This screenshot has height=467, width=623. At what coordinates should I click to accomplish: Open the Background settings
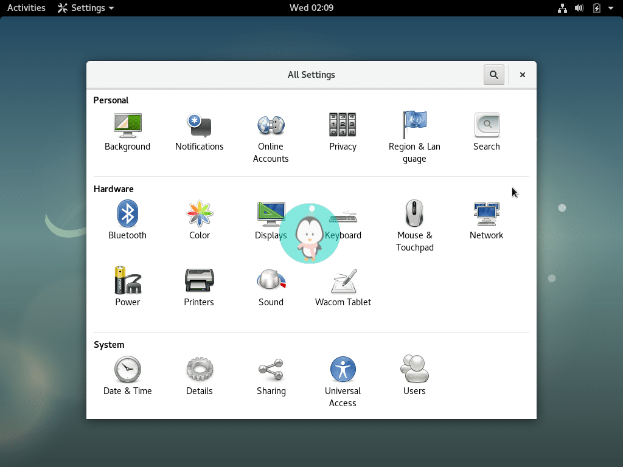pyautogui.click(x=127, y=130)
